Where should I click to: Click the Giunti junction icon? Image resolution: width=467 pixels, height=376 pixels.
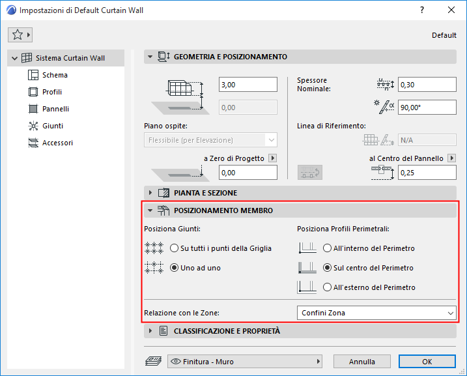pos(33,126)
